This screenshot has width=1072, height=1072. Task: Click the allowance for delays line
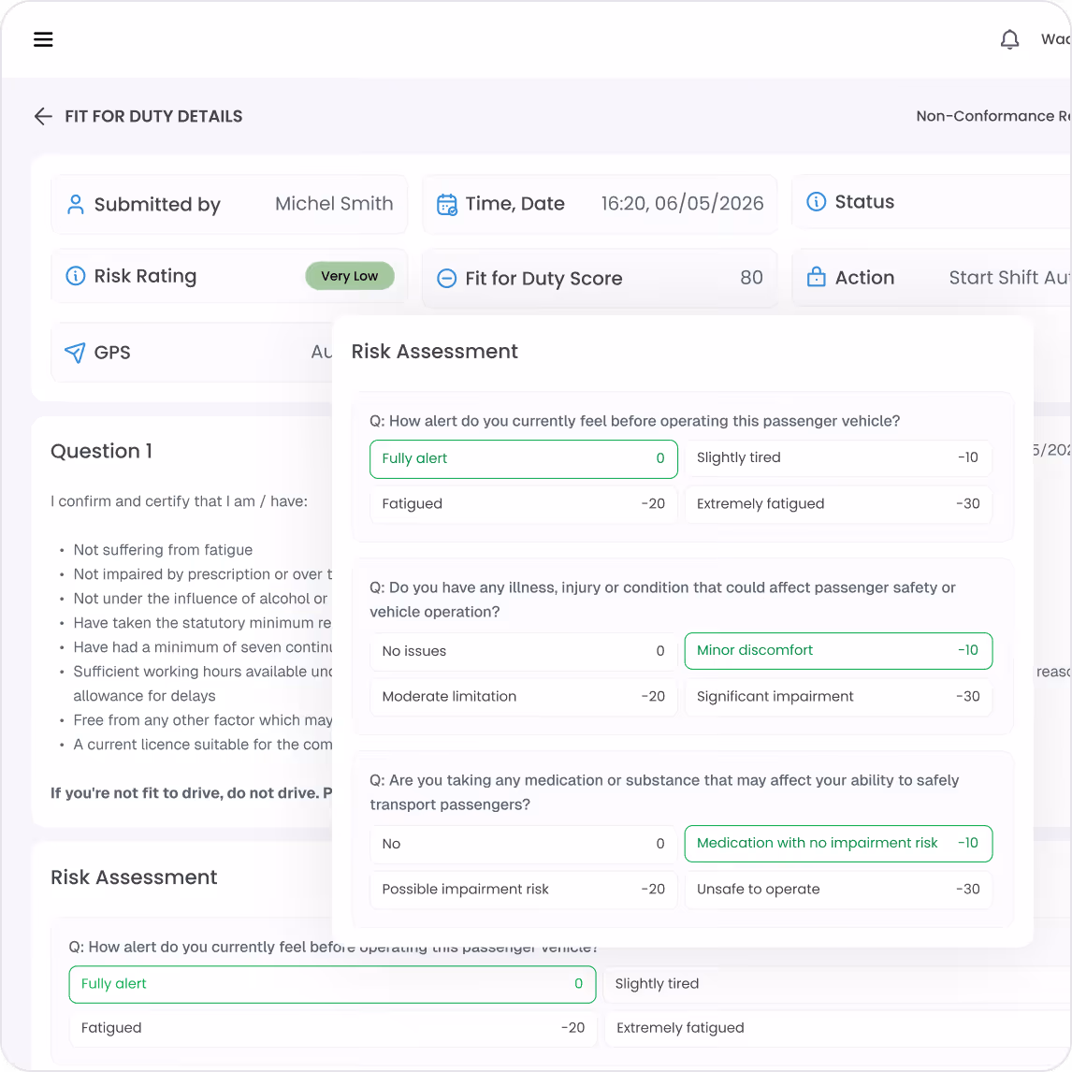pos(144,696)
